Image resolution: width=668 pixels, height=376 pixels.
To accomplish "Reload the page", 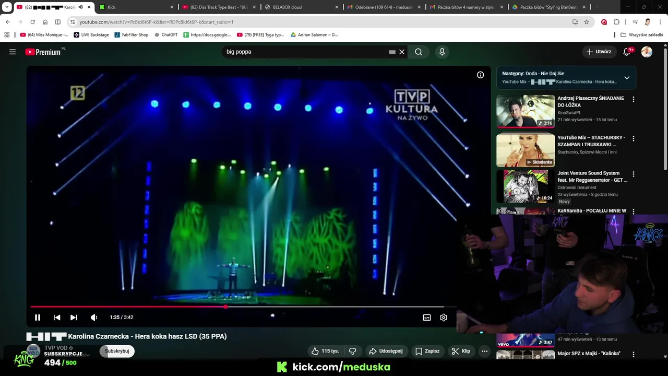I will tap(32, 22).
